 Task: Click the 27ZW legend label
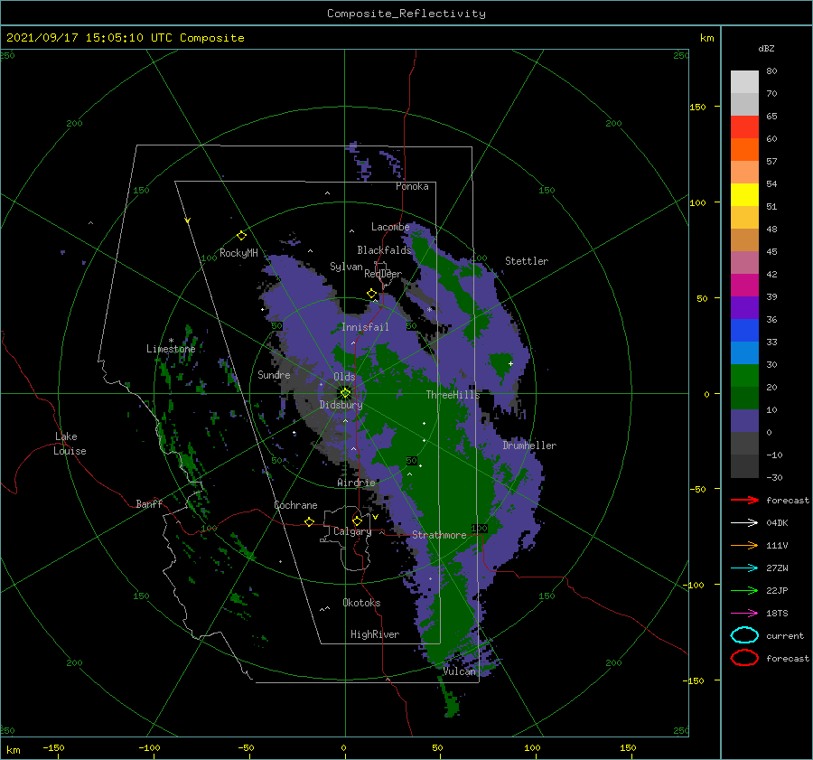[777, 568]
